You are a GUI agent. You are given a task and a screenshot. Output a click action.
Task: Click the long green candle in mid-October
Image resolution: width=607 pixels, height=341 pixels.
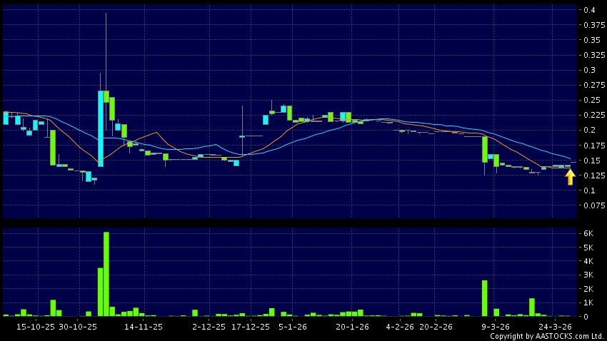(53, 147)
